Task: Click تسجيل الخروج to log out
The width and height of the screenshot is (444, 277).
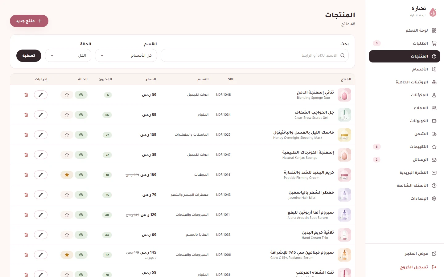Action: pos(405,267)
